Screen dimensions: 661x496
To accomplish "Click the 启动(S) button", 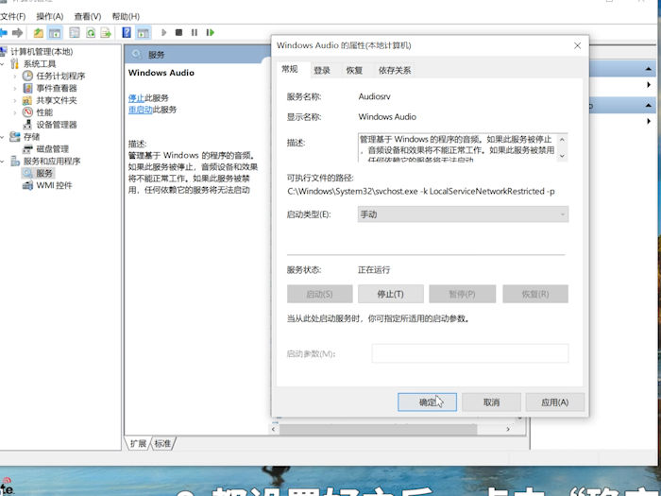I will (320, 294).
